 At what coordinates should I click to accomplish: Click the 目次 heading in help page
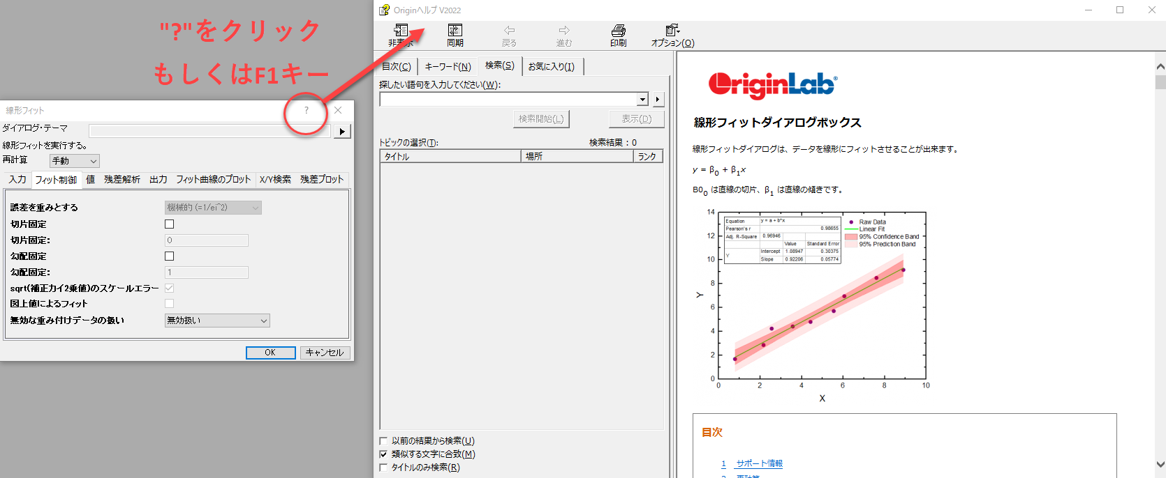pos(712,433)
